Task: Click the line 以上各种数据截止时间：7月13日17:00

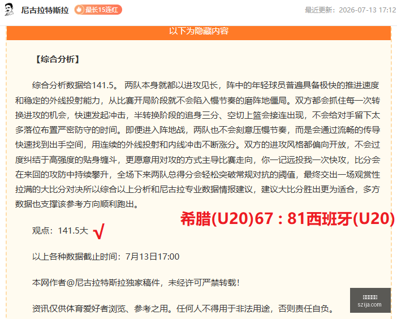Action: click(x=106, y=257)
